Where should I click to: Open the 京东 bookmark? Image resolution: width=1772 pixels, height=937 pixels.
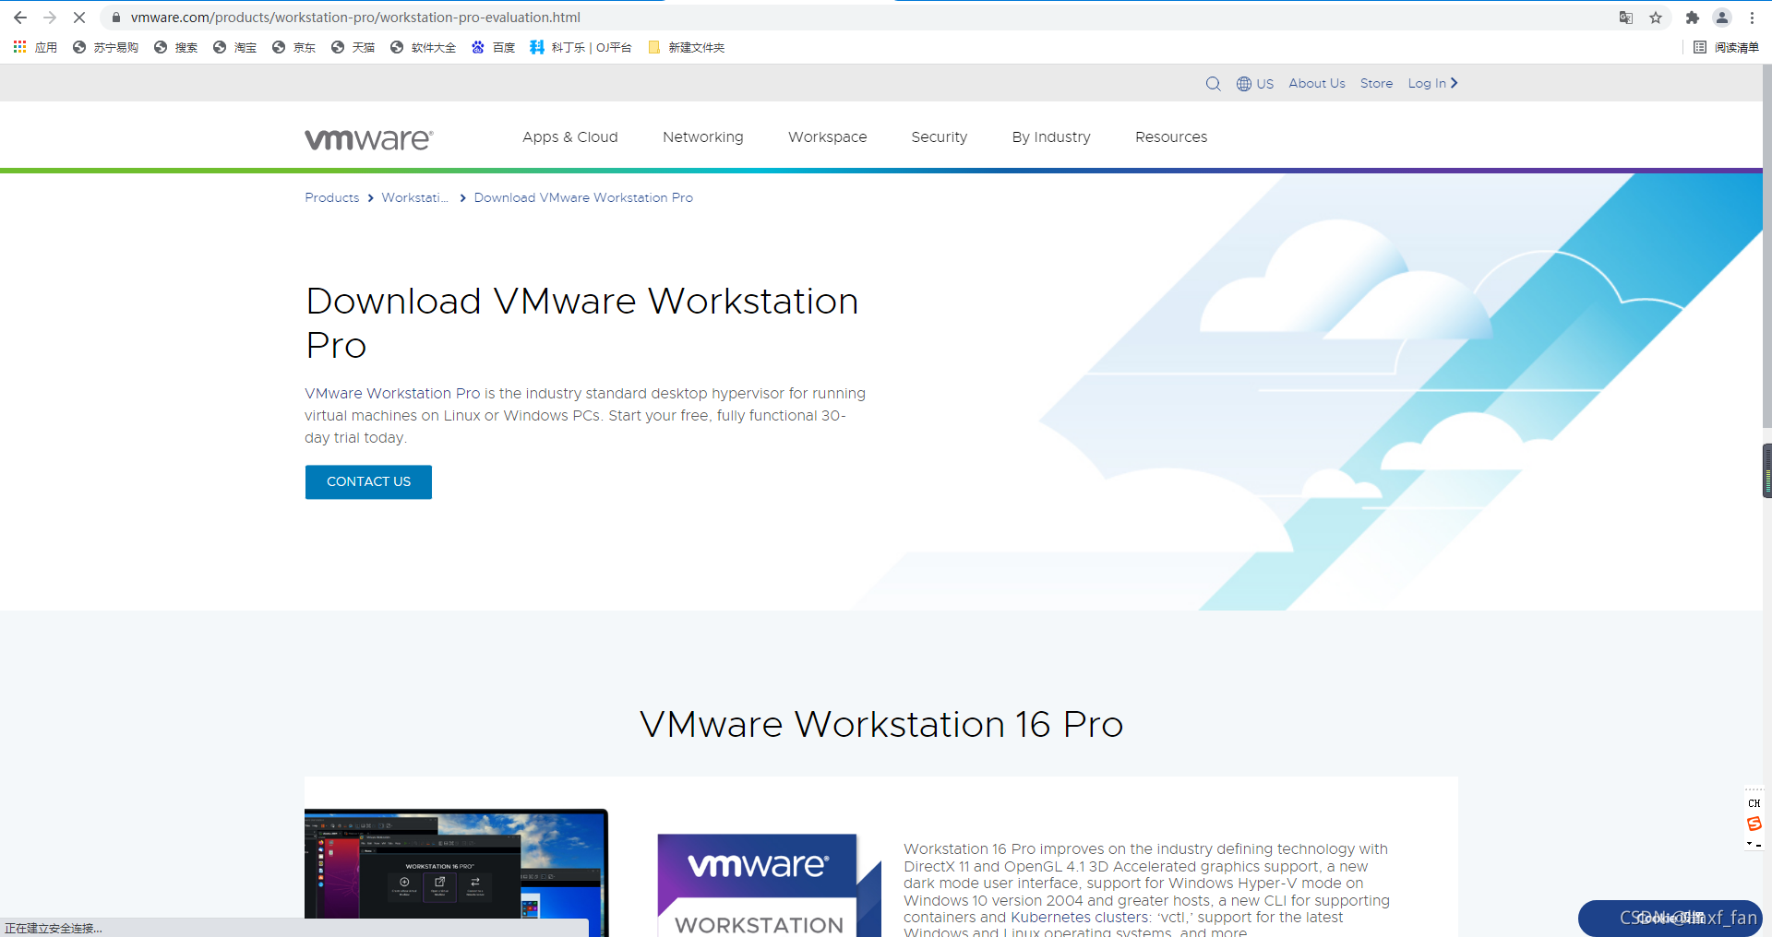pyautogui.click(x=293, y=47)
